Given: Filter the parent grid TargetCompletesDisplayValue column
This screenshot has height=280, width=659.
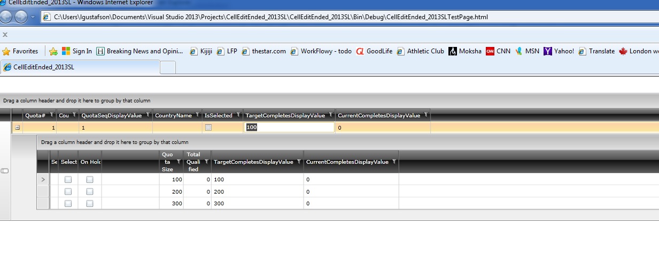Looking at the screenshot, I should coord(330,115).
